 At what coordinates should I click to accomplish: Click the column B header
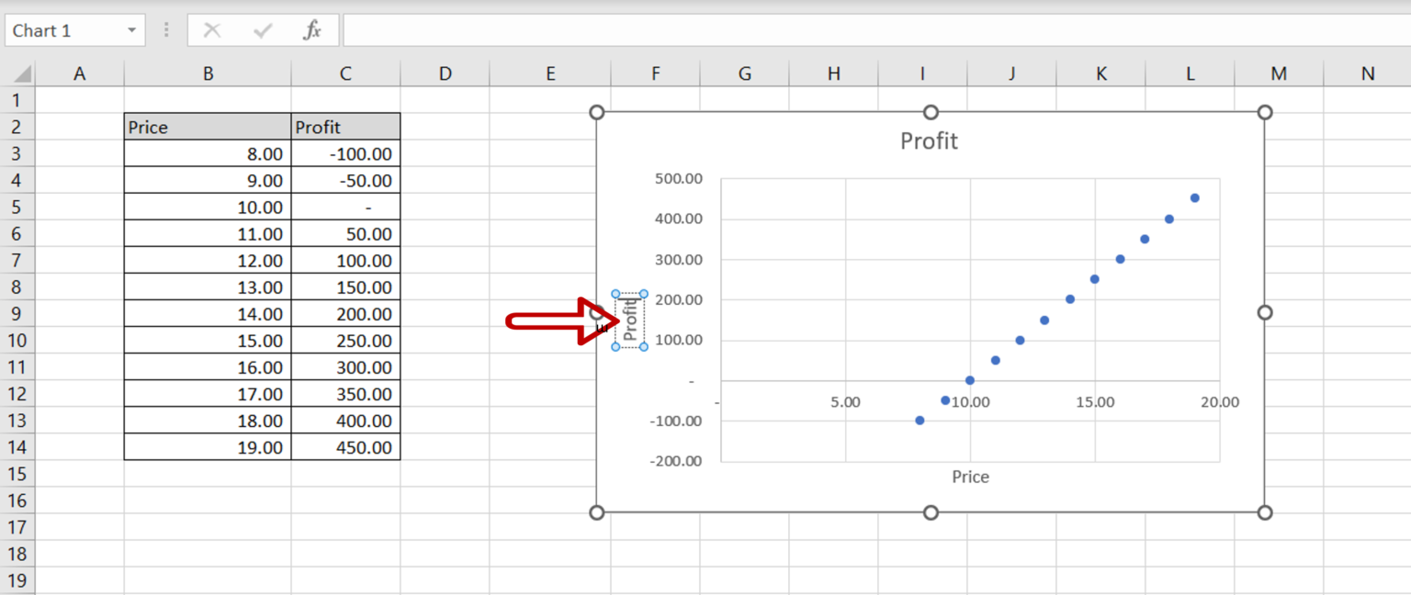click(208, 73)
